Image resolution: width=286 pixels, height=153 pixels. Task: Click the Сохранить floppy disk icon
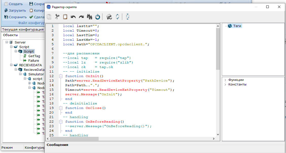click(x=6, y=17)
